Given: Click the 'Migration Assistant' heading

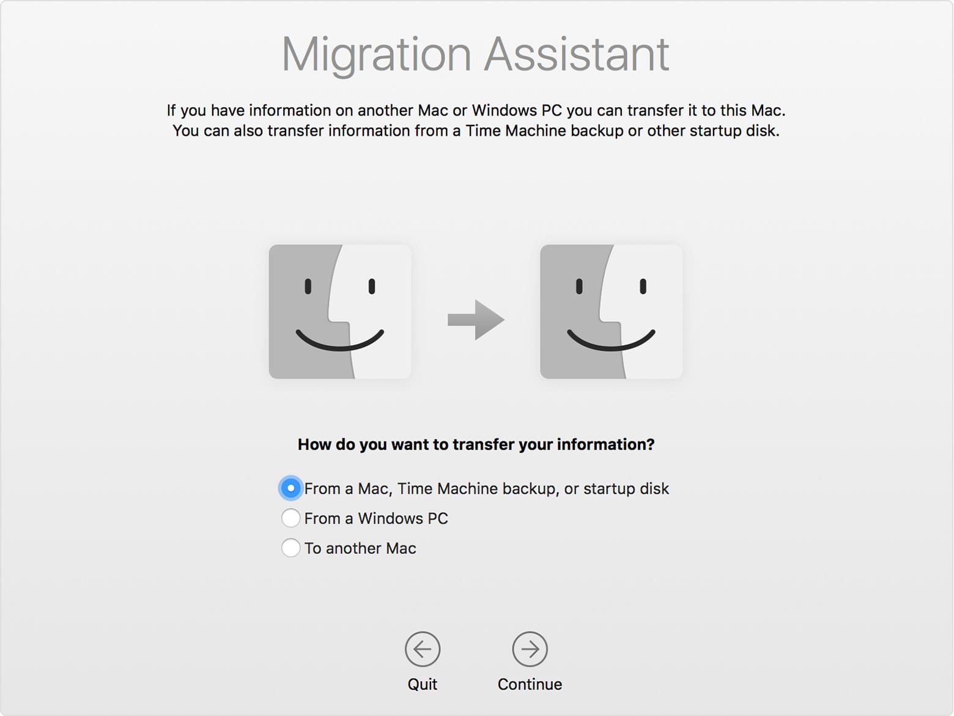Looking at the screenshot, I should 475,55.
